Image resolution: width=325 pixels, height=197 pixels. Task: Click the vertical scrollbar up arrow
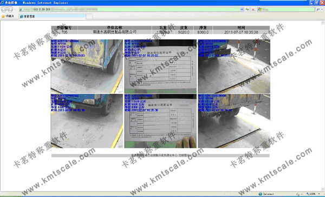click(x=323, y=22)
